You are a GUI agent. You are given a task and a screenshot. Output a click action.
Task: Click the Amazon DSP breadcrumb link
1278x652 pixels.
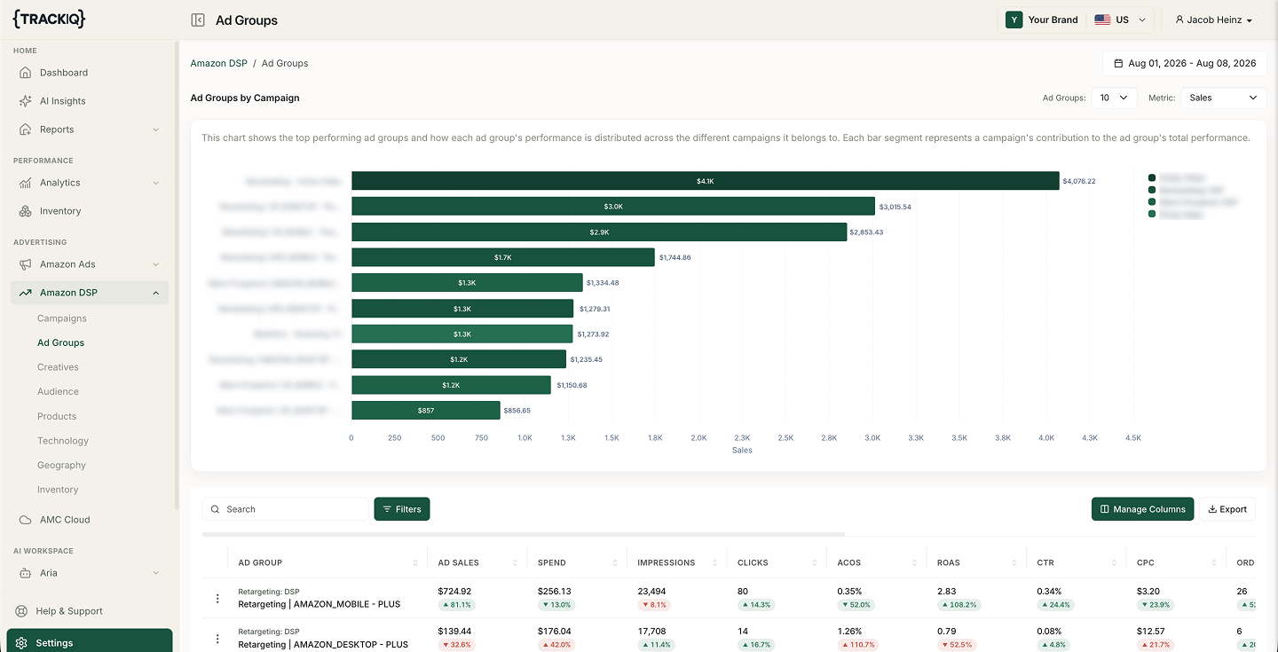[x=218, y=63]
